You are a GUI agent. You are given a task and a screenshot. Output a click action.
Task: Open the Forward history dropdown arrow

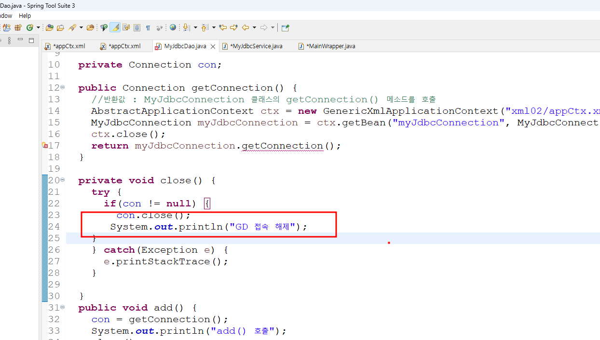tap(273, 27)
